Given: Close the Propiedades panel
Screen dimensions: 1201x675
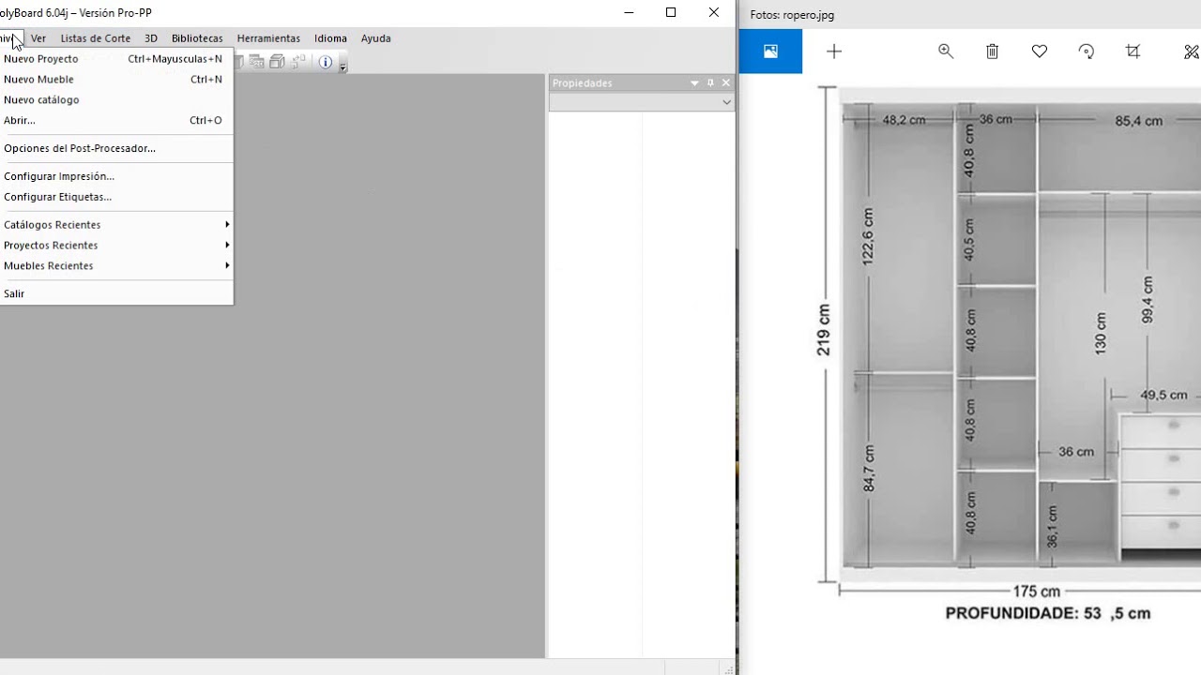Looking at the screenshot, I should click(x=725, y=82).
